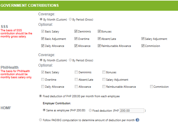Choose Follow PAGIBIG computation option
The width and height of the screenshot is (178, 123).
(40, 120)
